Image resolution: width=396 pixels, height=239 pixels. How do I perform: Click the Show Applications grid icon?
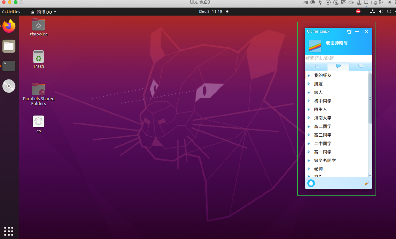9,231
